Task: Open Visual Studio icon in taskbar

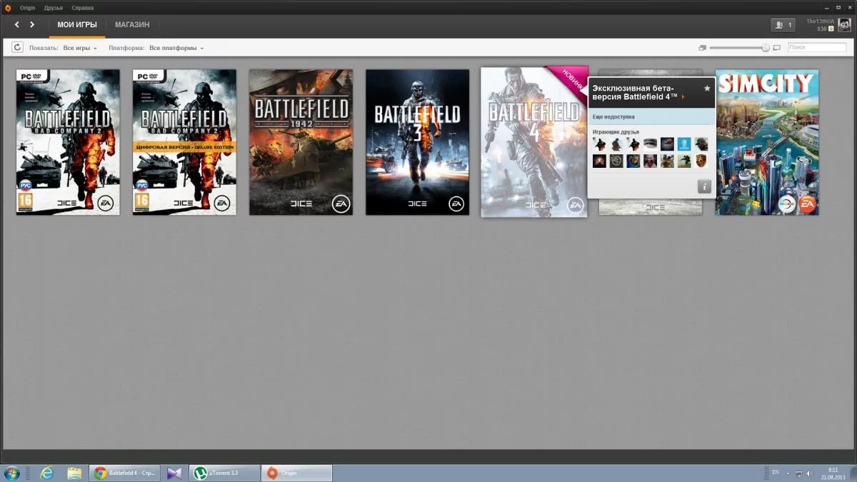Action: click(x=174, y=473)
